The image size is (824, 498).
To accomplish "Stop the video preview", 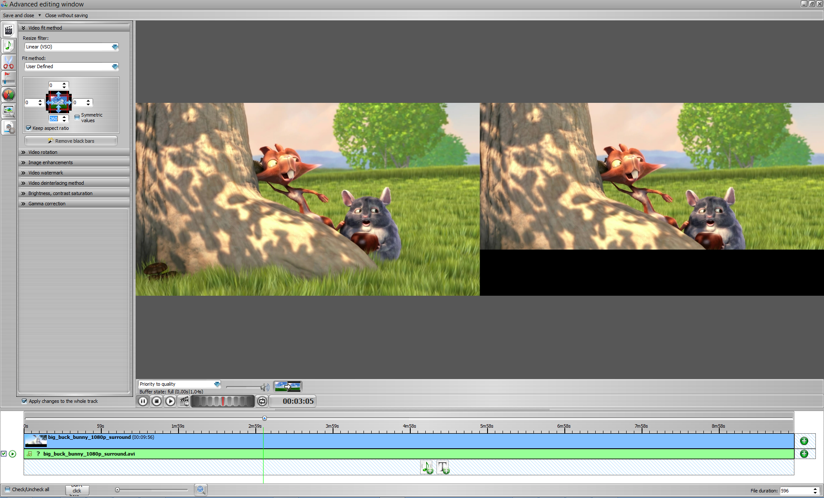I will 157,401.
